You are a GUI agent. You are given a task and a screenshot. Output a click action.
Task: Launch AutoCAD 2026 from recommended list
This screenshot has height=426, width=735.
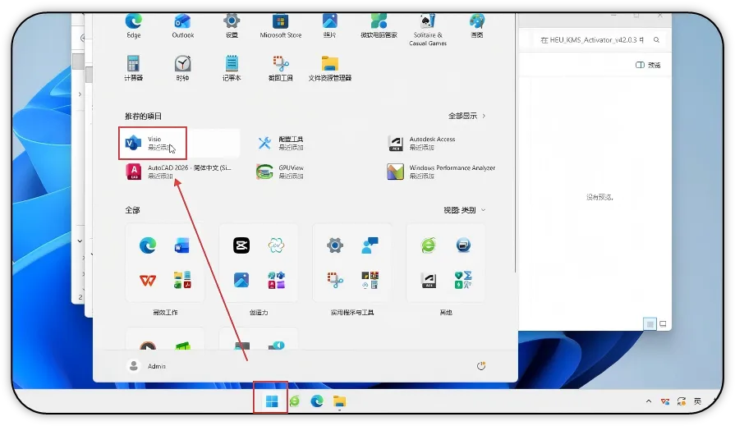180,172
